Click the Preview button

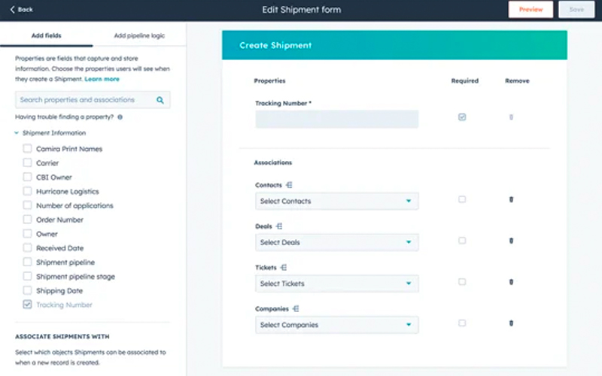pos(531,10)
